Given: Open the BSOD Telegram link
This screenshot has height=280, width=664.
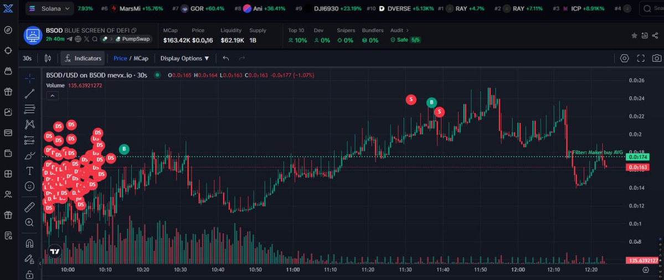Looking at the screenshot, I should [x=71, y=39].
